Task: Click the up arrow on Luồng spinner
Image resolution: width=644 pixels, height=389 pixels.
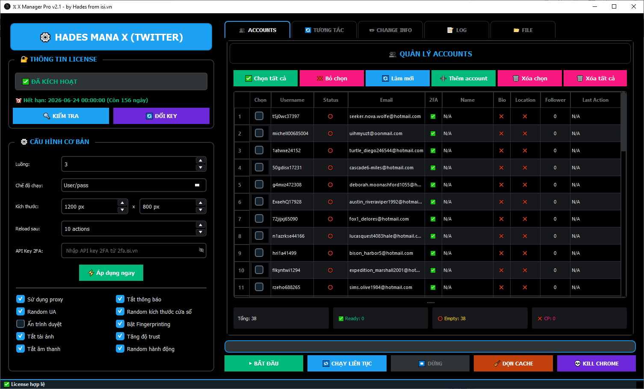Action: coord(201,160)
